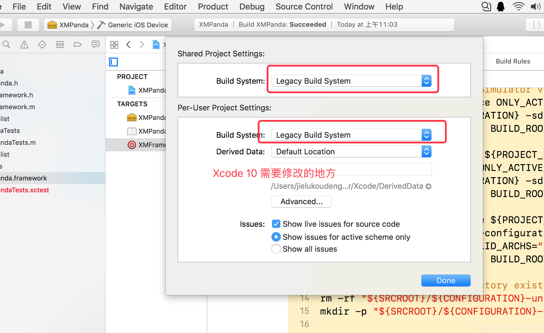Open the Source Control menu
Screen dimensions: 544x333
point(304,7)
